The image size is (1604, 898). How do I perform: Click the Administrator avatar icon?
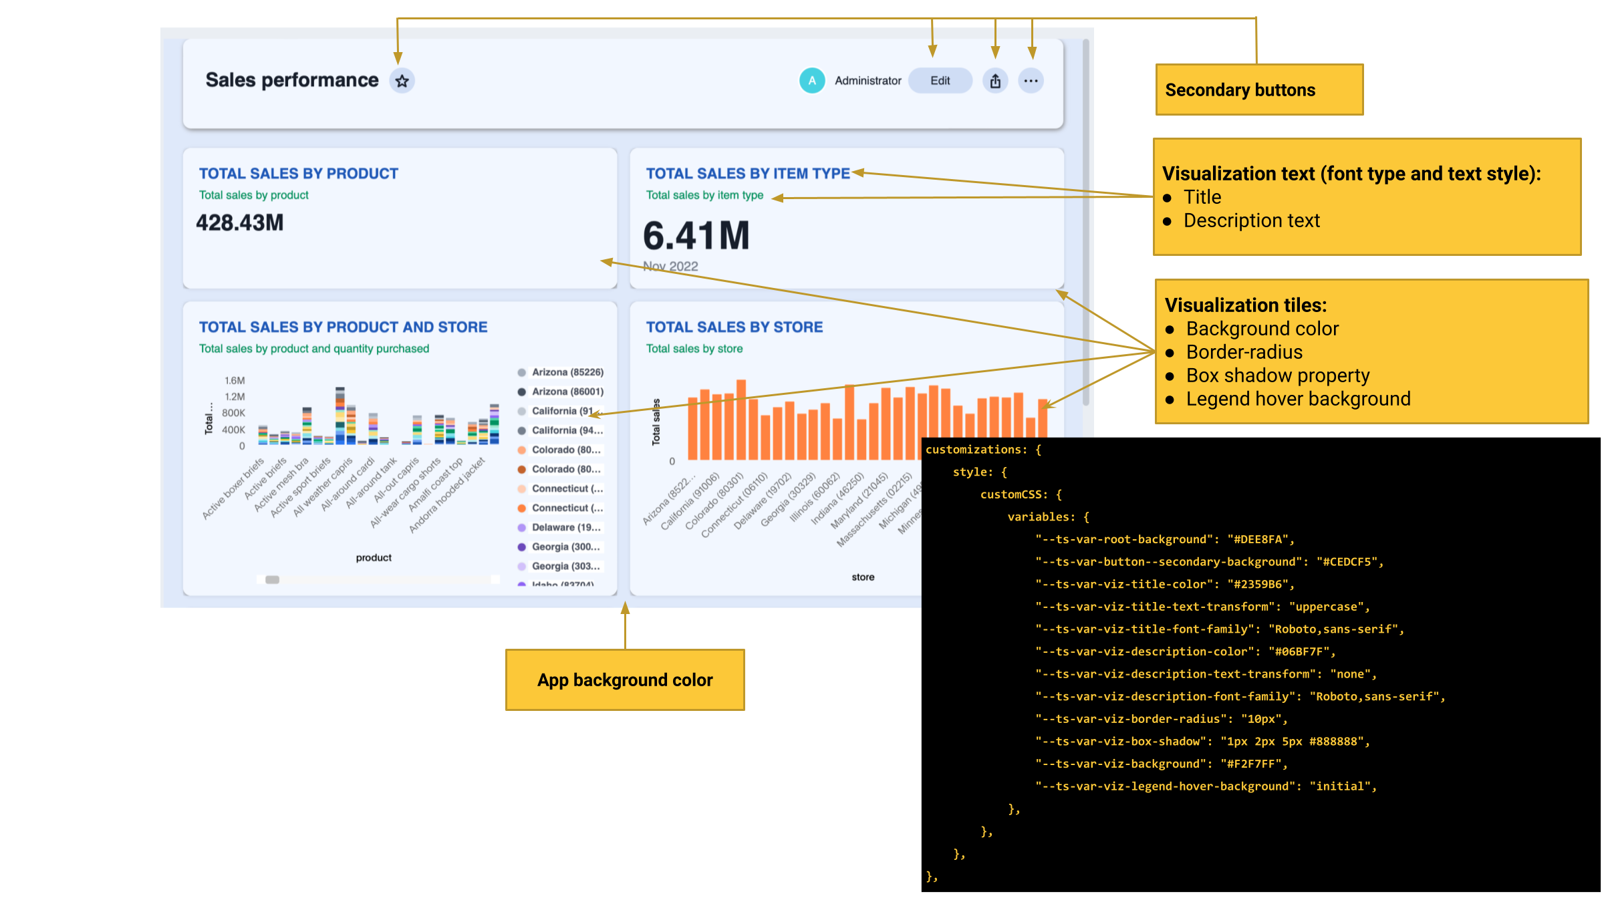tap(812, 80)
